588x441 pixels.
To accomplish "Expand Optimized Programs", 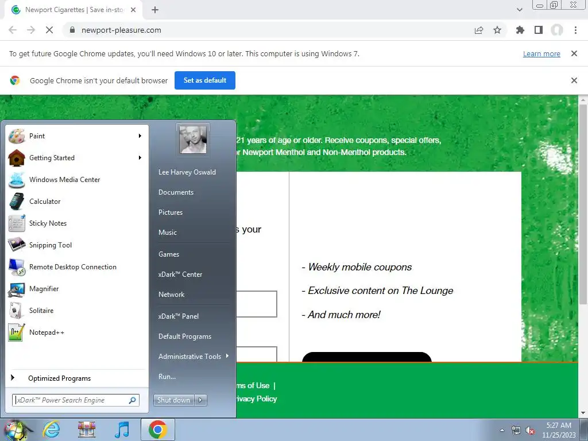I will tap(77, 378).
